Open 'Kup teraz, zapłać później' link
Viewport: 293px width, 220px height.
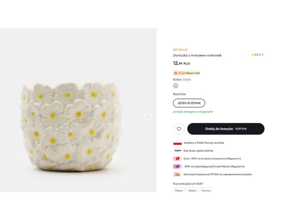(x=198, y=151)
